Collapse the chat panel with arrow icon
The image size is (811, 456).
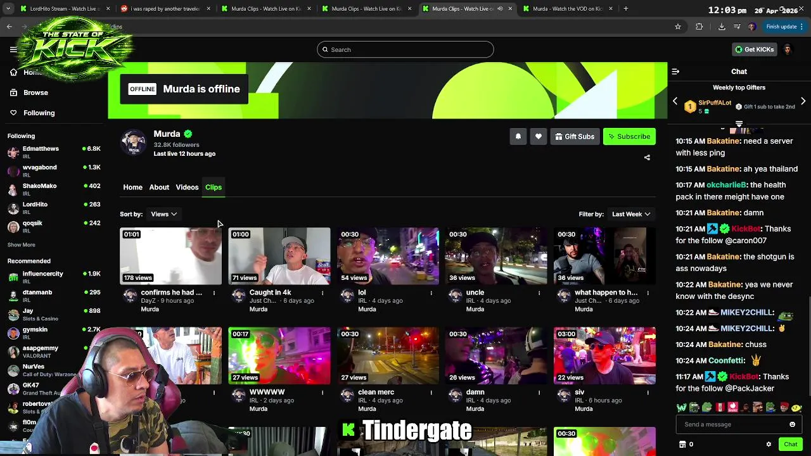click(x=675, y=72)
